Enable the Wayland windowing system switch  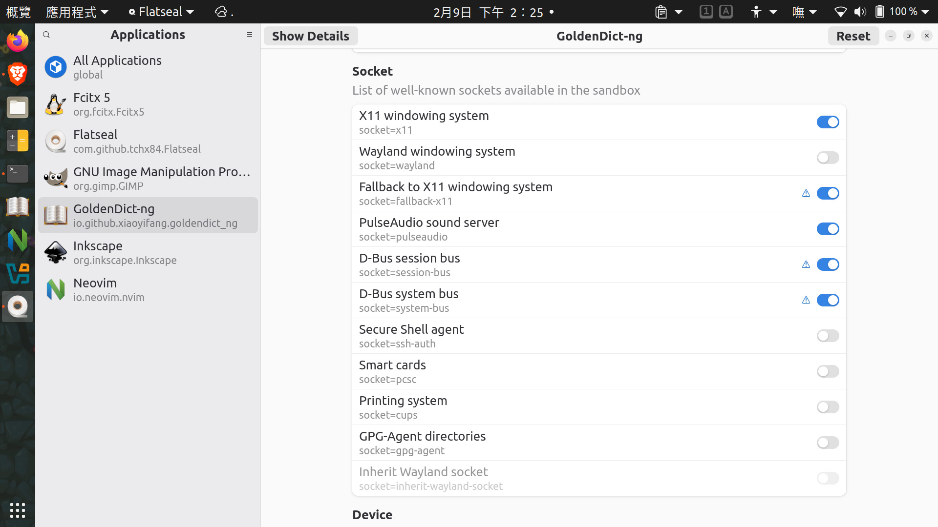(x=828, y=158)
